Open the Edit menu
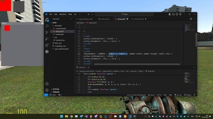Screen dimensions: 213x119 point(56,14)
